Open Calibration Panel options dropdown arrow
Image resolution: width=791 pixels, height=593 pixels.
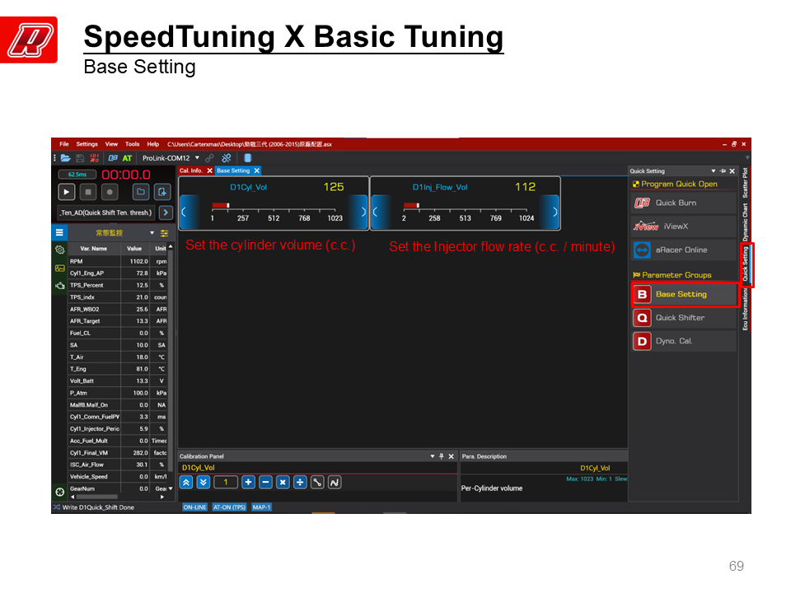click(x=433, y=456)
